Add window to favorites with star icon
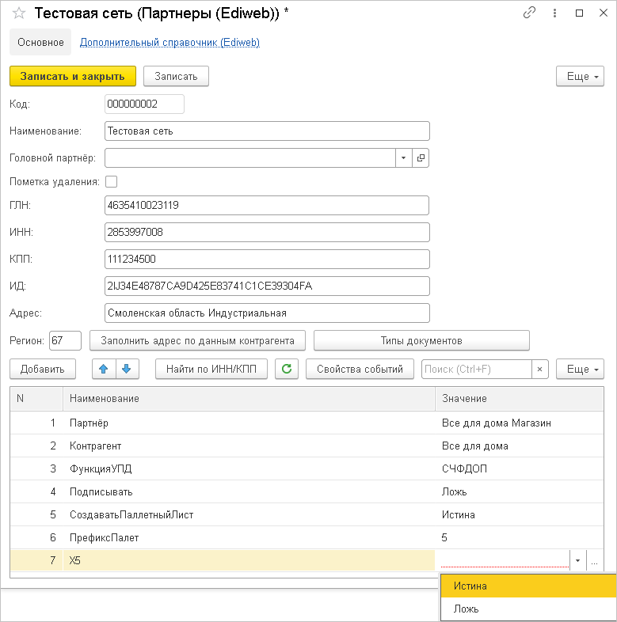 point(19,13)
